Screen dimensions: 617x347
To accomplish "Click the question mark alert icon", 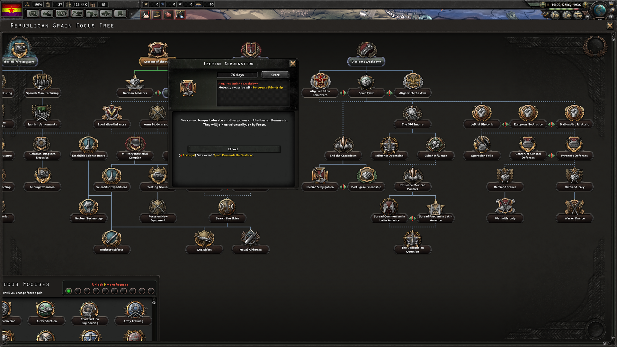I will pos(157,15).
